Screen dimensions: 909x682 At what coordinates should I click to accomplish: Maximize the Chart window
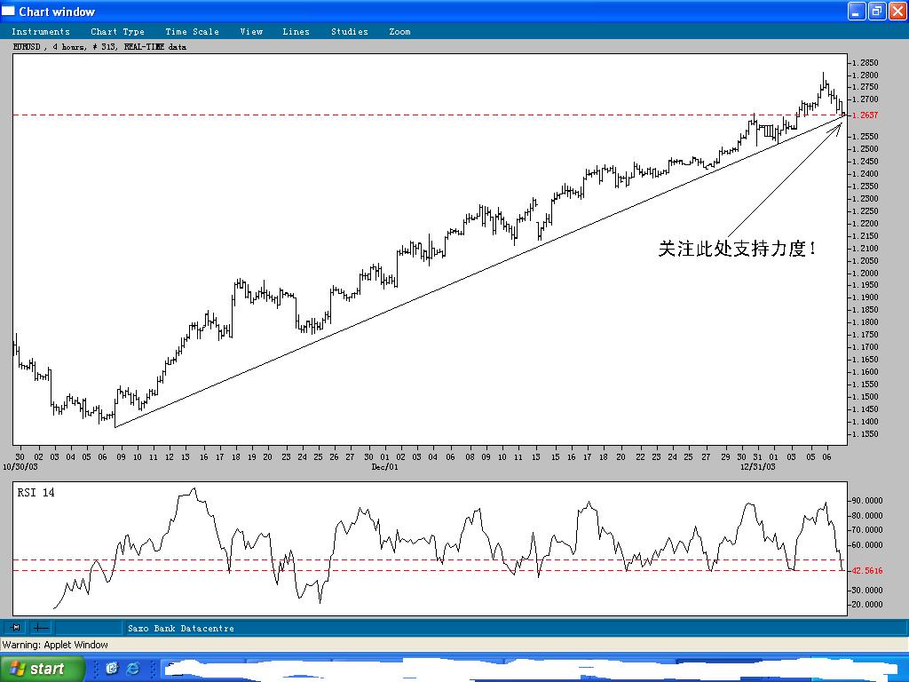click(x=877, y=11)
